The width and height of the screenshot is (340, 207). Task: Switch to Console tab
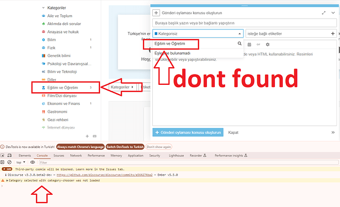pyautogui.click(x=42, y=155)
